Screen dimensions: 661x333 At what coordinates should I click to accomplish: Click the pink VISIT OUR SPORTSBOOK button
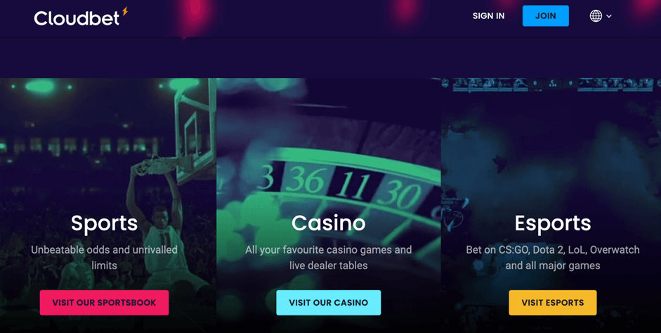click(x=104, y=302)
